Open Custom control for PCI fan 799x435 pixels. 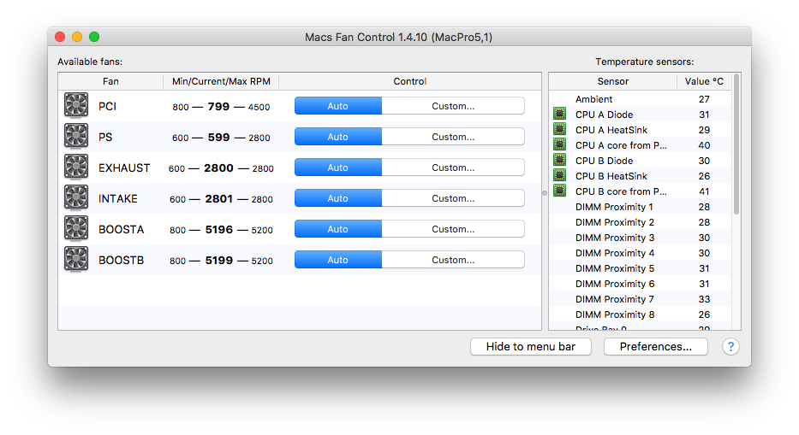click(x=453, y=106)
